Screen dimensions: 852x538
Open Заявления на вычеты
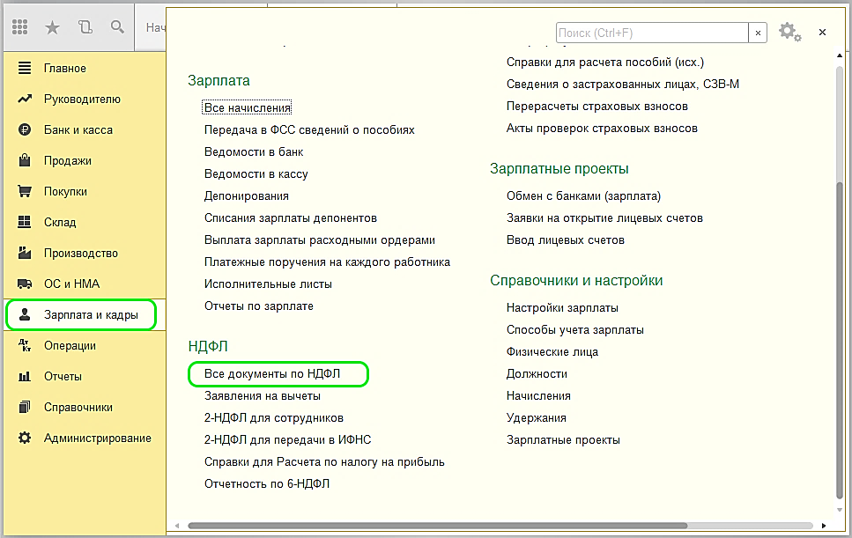[x=263, y=395]
